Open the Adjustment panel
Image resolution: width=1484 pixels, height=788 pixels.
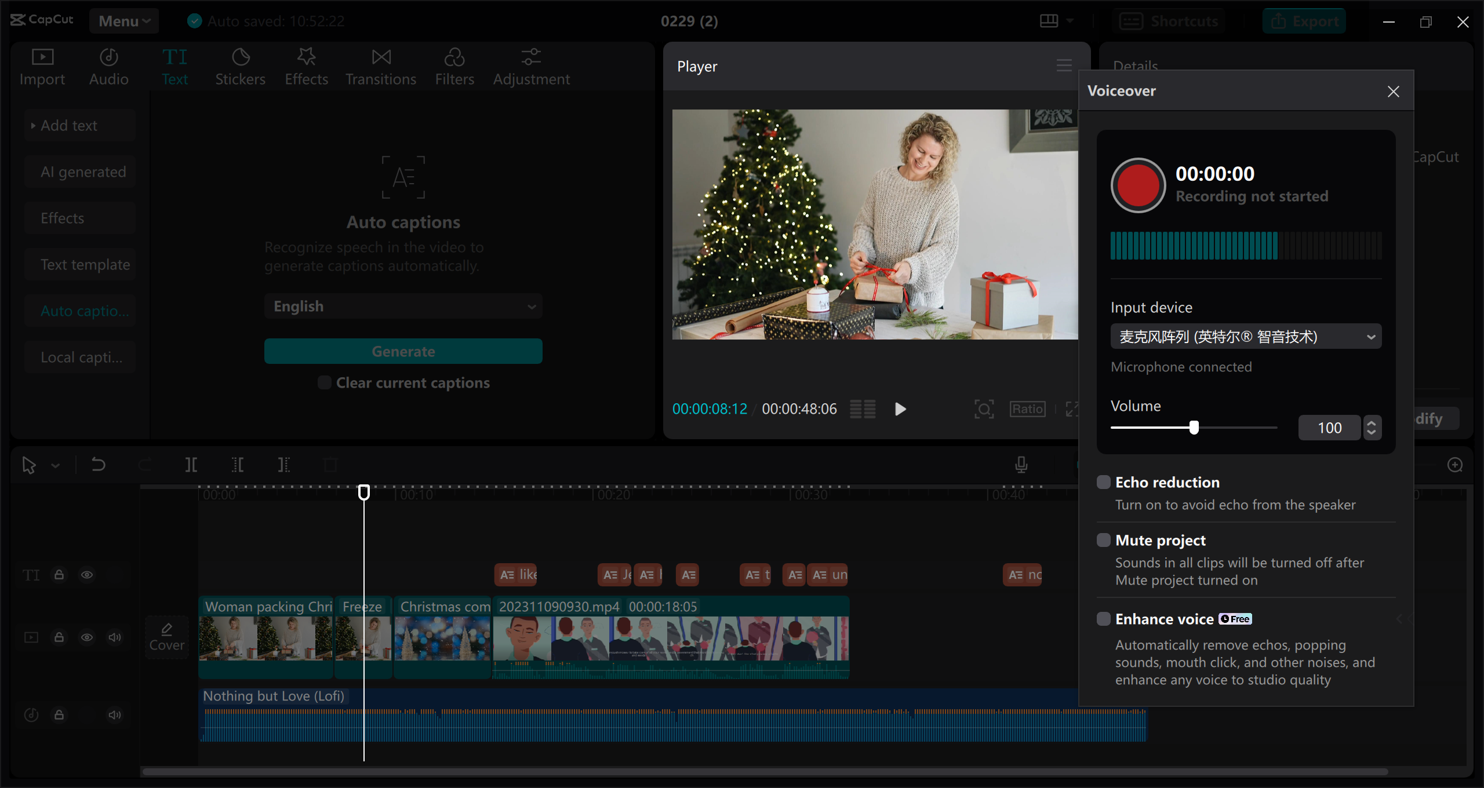(531, 65)
